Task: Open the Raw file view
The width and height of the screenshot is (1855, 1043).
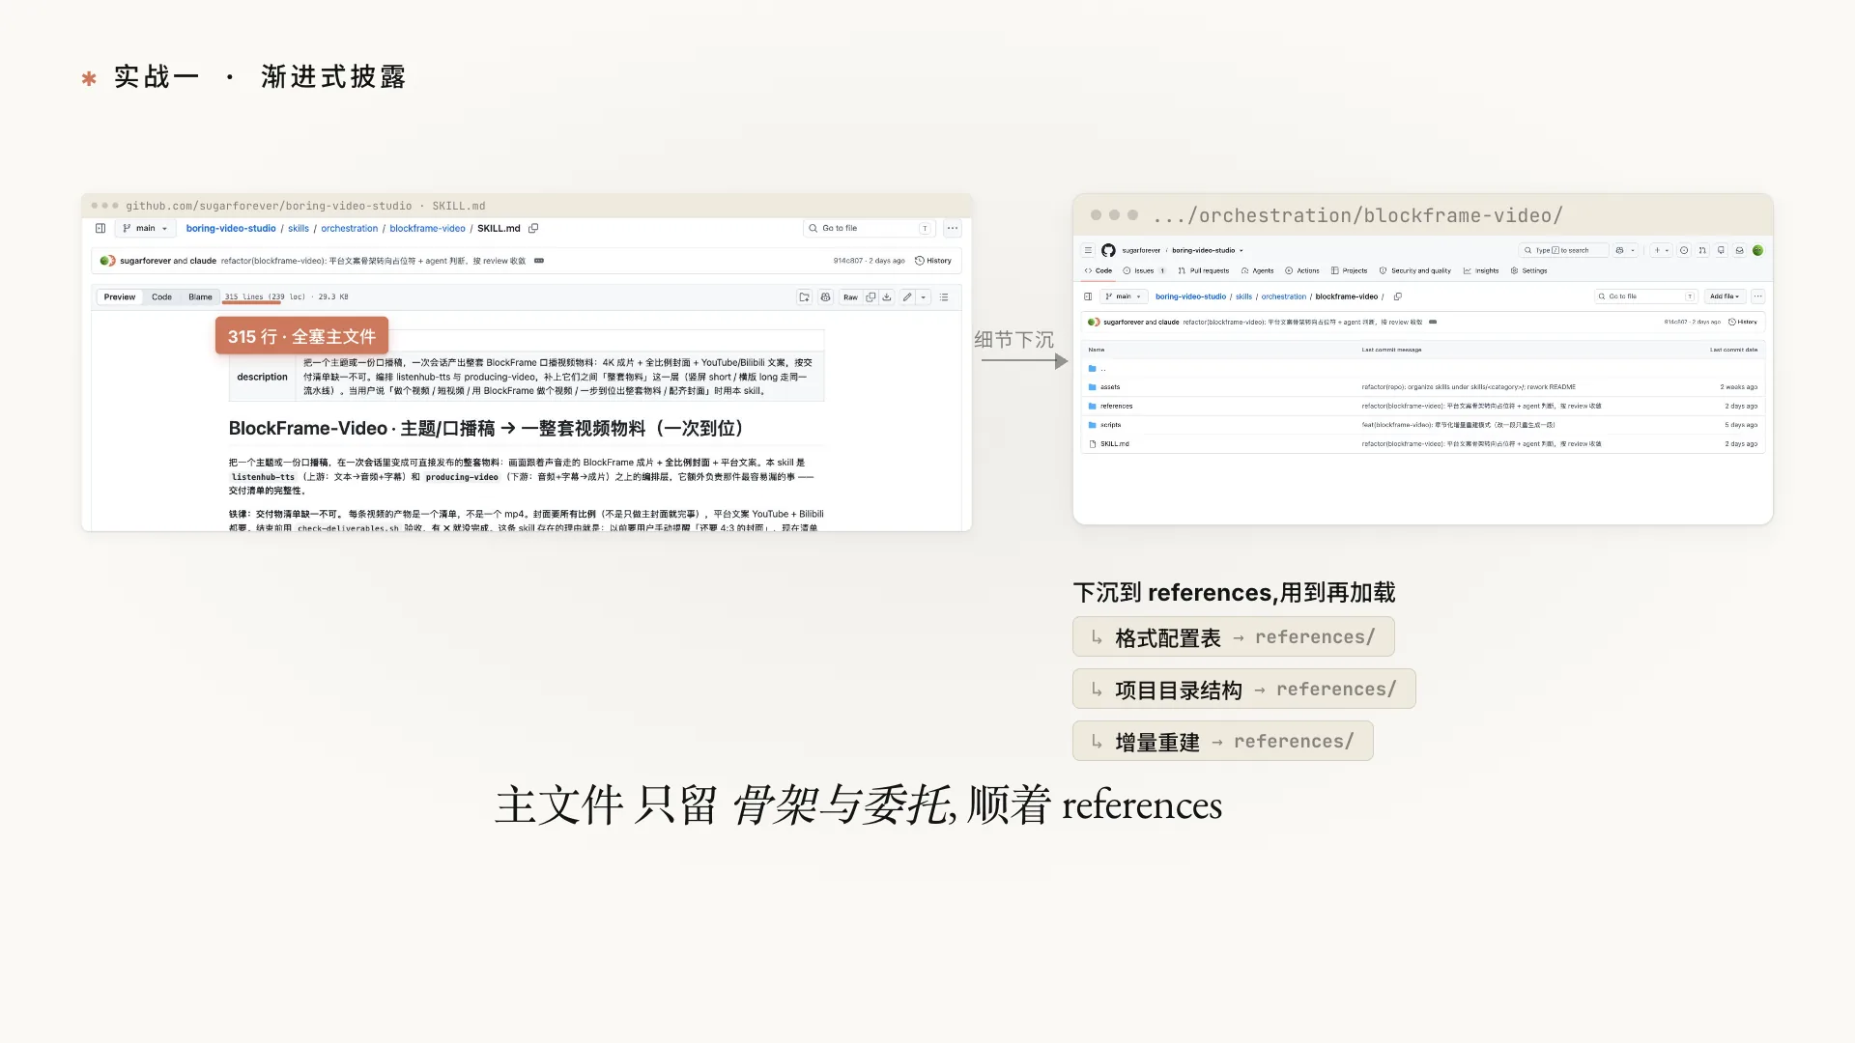Action: point(850,297)
